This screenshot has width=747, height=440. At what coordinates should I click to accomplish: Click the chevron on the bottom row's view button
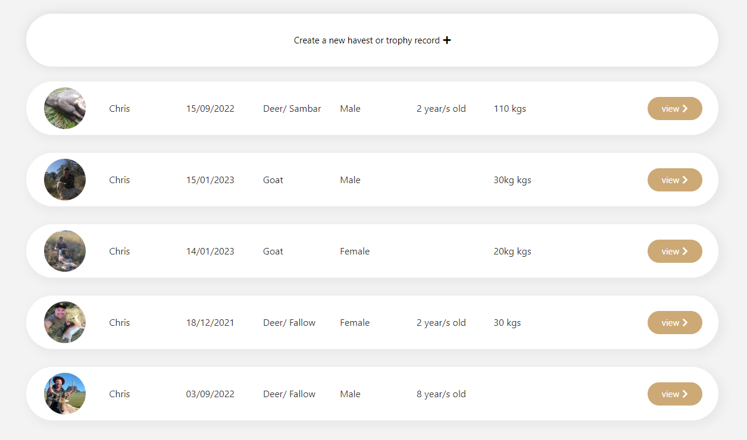coord(686,394)
